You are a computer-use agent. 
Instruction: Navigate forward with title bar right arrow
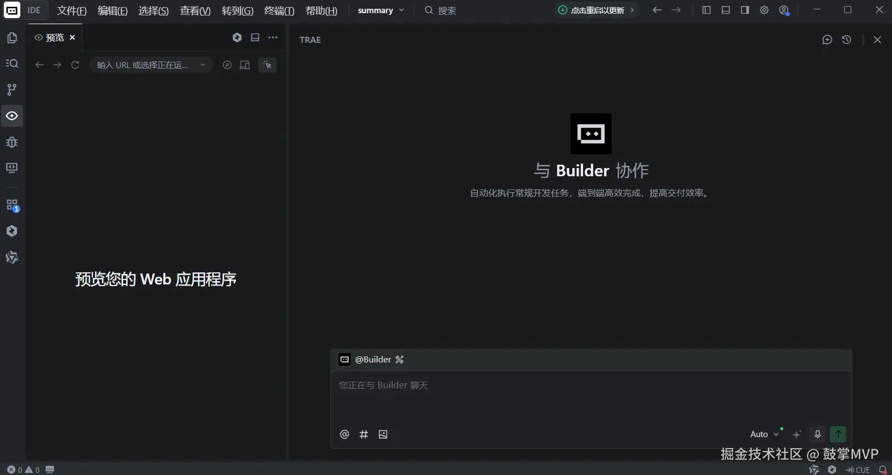click(676, 10)
